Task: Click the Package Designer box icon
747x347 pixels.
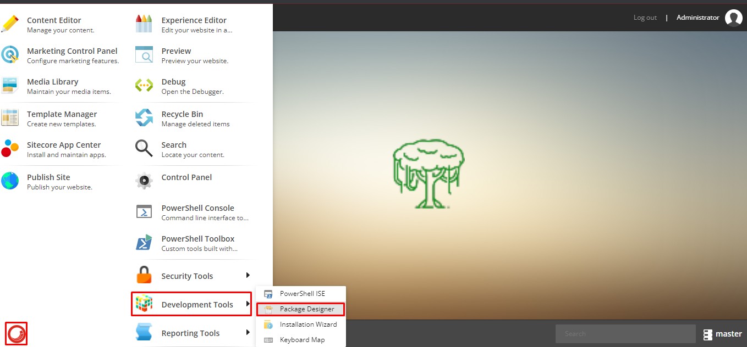Action: coord(268,309)
